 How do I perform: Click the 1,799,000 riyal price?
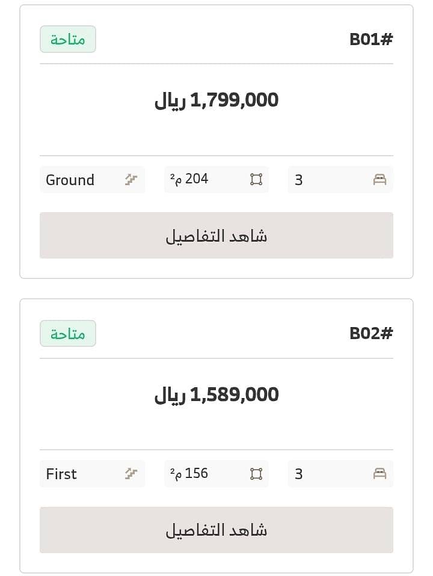(x=216, y=100)
